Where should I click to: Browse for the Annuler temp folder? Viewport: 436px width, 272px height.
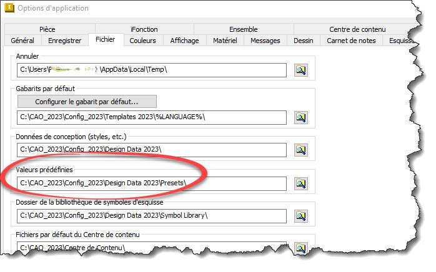point(302,70)
